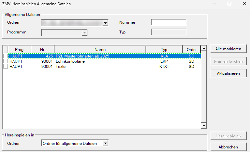This screenshot has width=250, height=152.
Task: Click the Aktualisieren button
Action: (228, 73)
